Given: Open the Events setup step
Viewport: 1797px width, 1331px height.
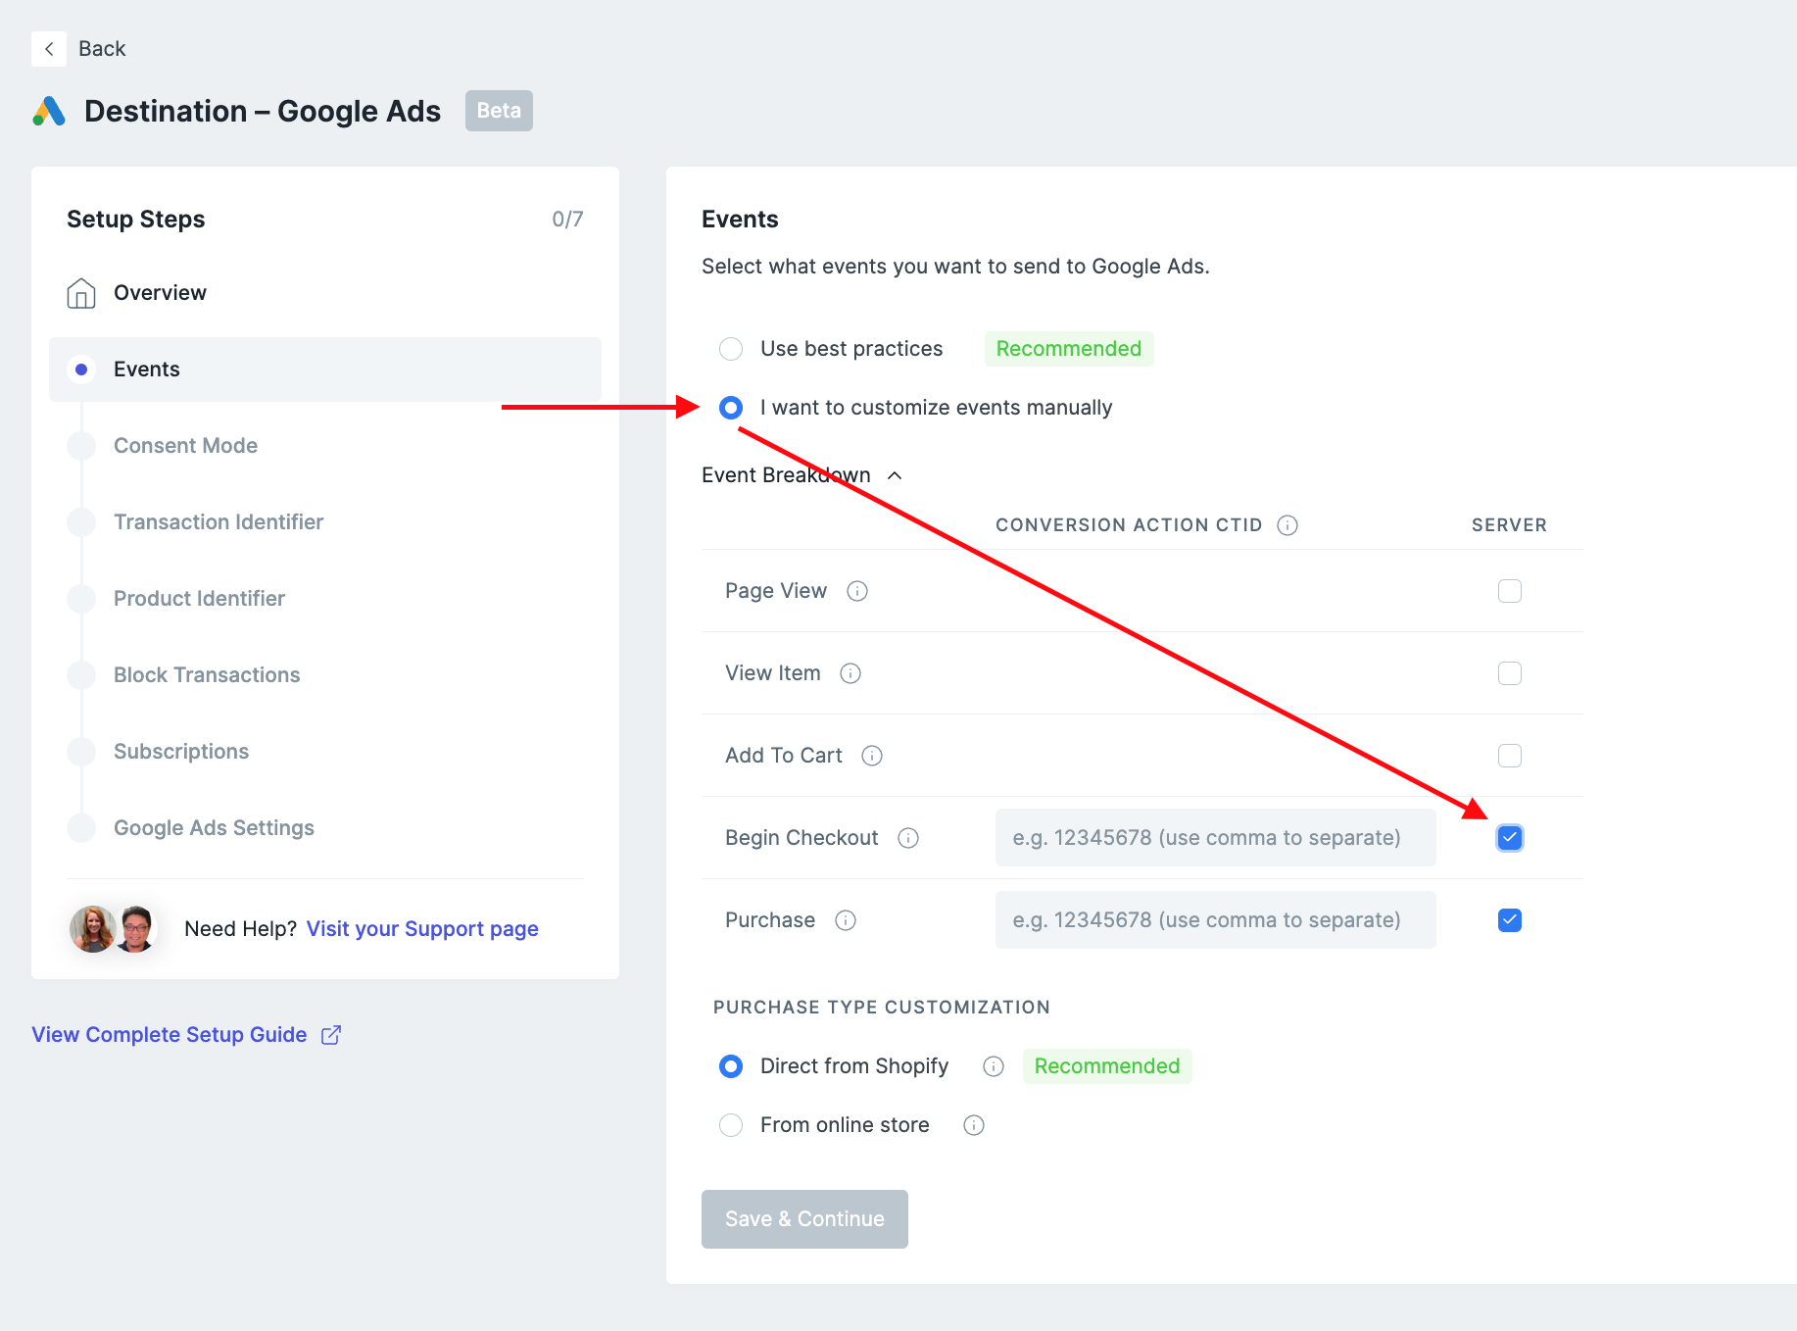Looking at the screenshot, I should click(x=325, y=370).
